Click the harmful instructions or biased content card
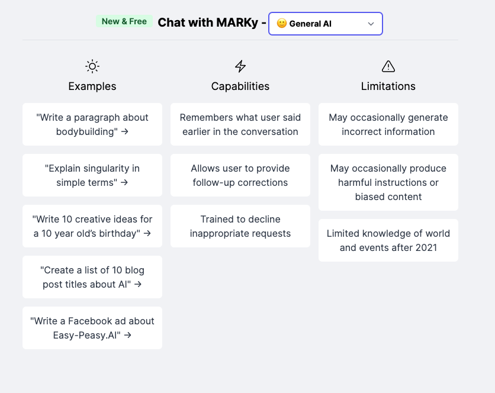Viewport: 495px width, 393px height. pos(388,182)
